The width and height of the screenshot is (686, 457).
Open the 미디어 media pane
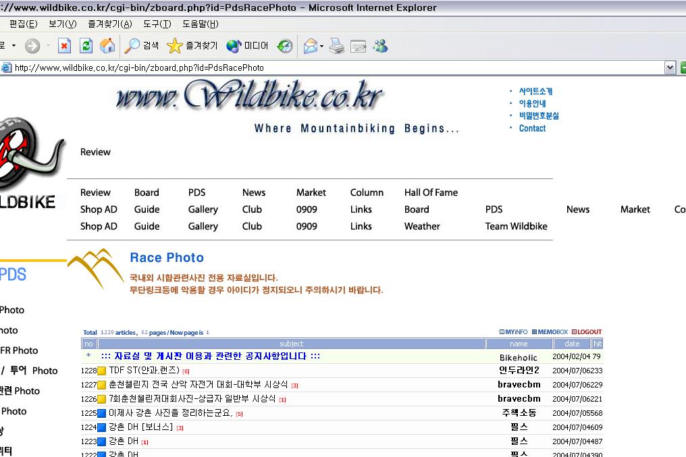tap(247, 46)
